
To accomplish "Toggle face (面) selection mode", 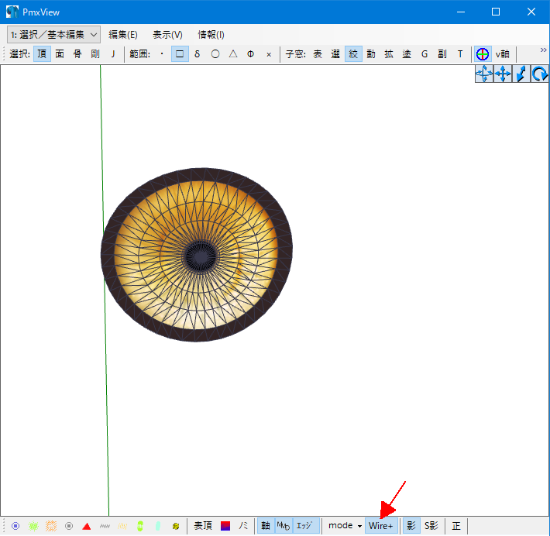I will coord(60,54).
